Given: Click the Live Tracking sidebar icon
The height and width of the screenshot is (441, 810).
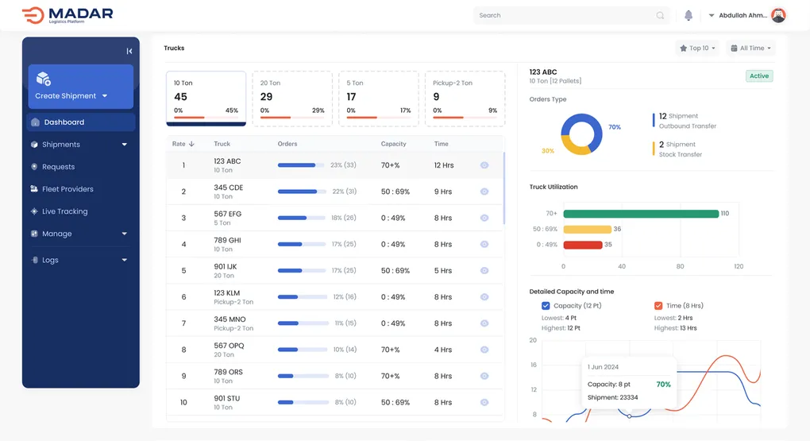Looking at the screenshot, I should point(34,211).
